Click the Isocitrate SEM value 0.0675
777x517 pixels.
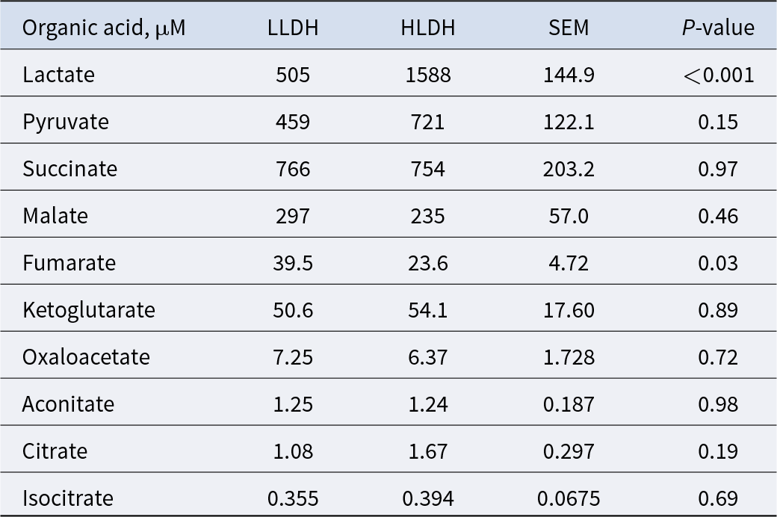pyautogui.click(x=569, y=498)
